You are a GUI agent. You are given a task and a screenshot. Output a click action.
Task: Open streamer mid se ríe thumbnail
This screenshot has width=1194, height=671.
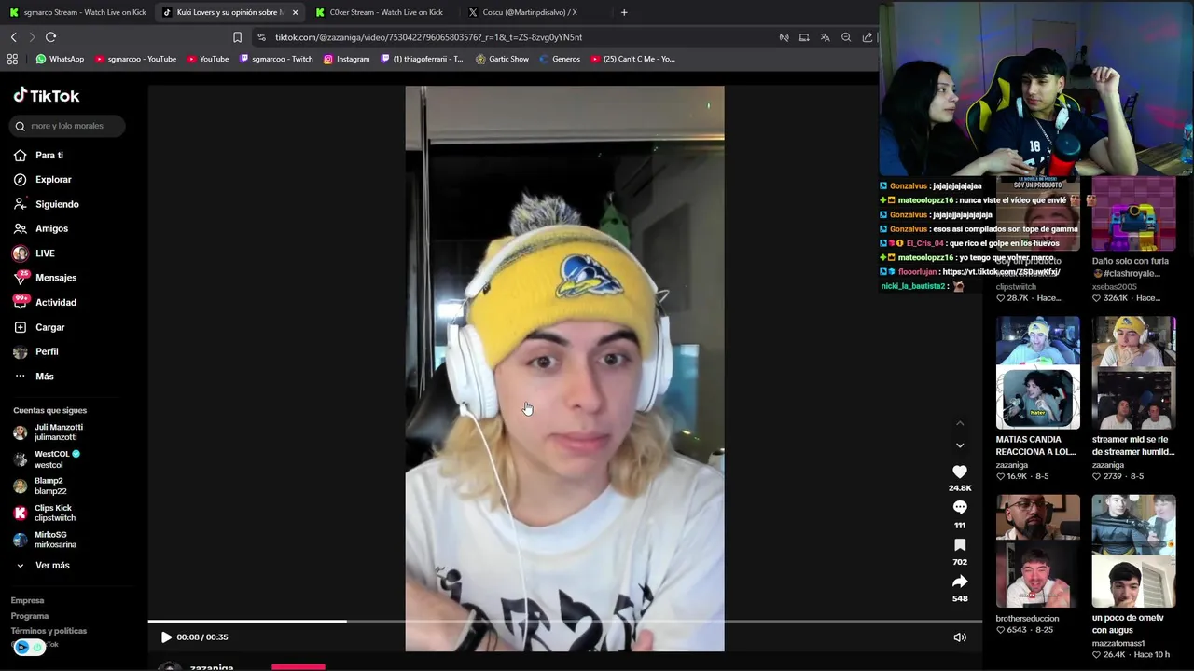[x=1133, y=373]
